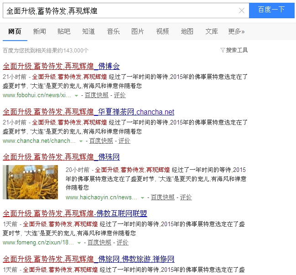Image resolution: width=296 pixels, height=275 pixels.
Task: Go to the 地图 tab
Action: point(187,31)
